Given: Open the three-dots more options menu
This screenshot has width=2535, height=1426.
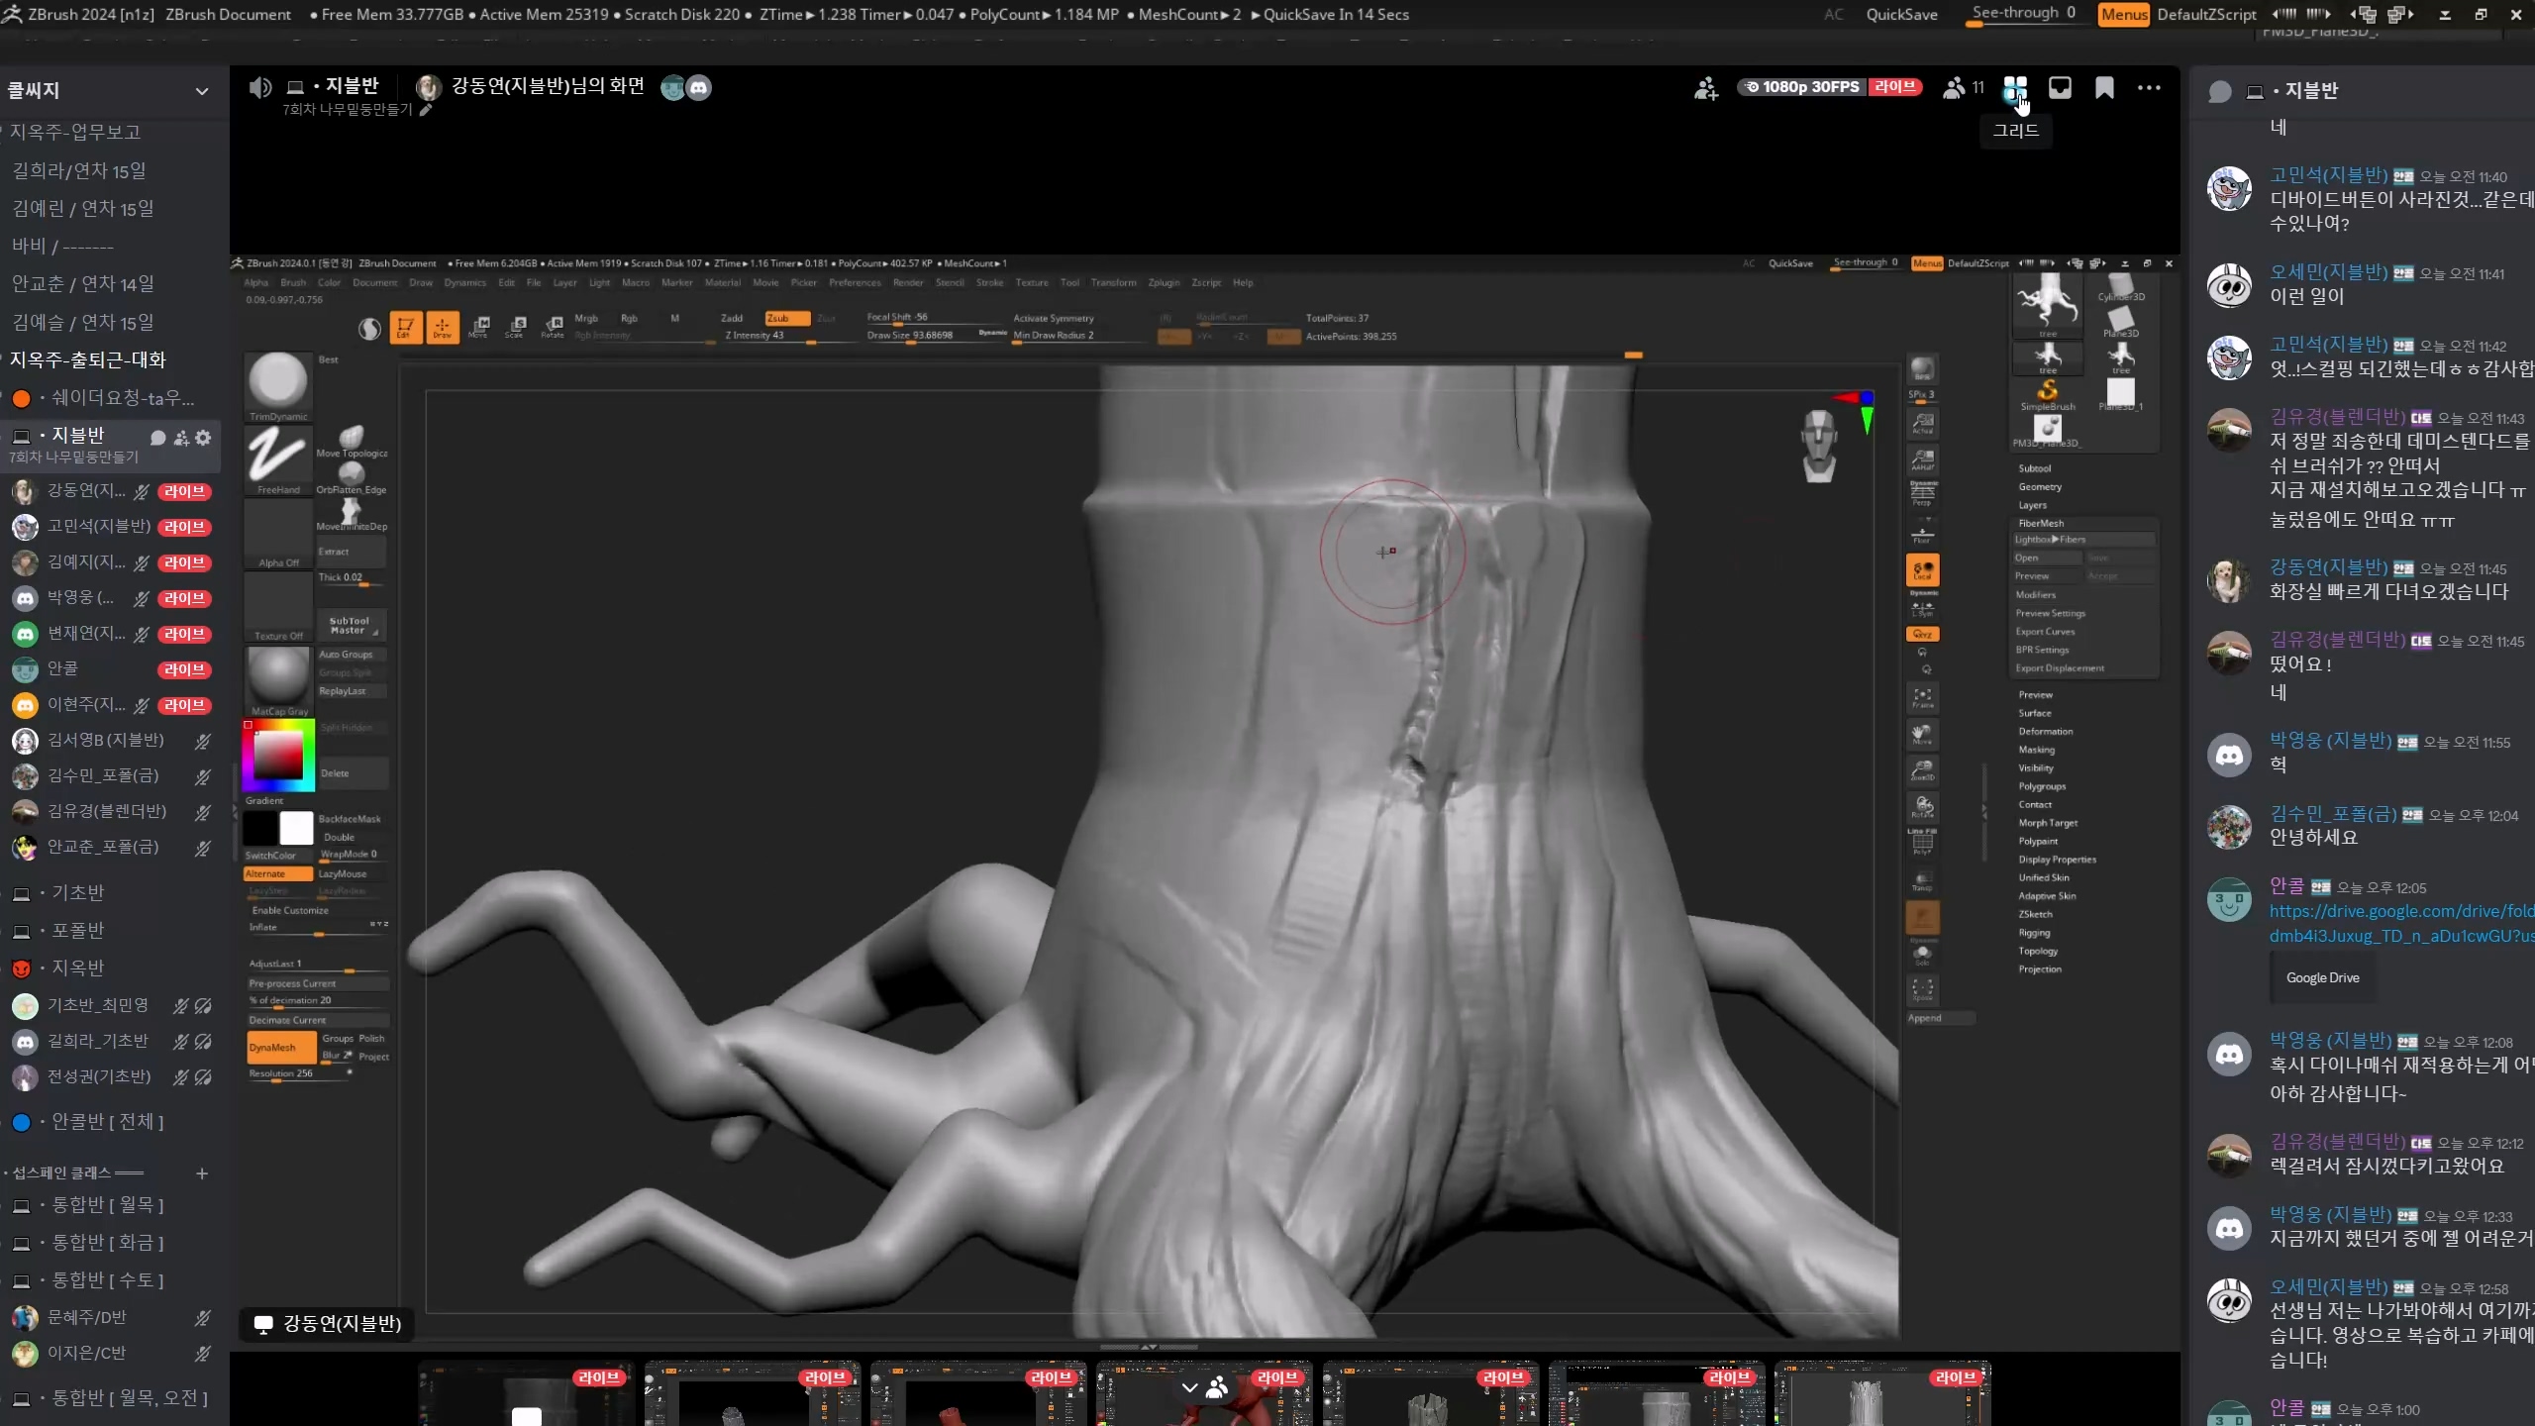Looking at the screenshot, I should (x=2149, y=88).
